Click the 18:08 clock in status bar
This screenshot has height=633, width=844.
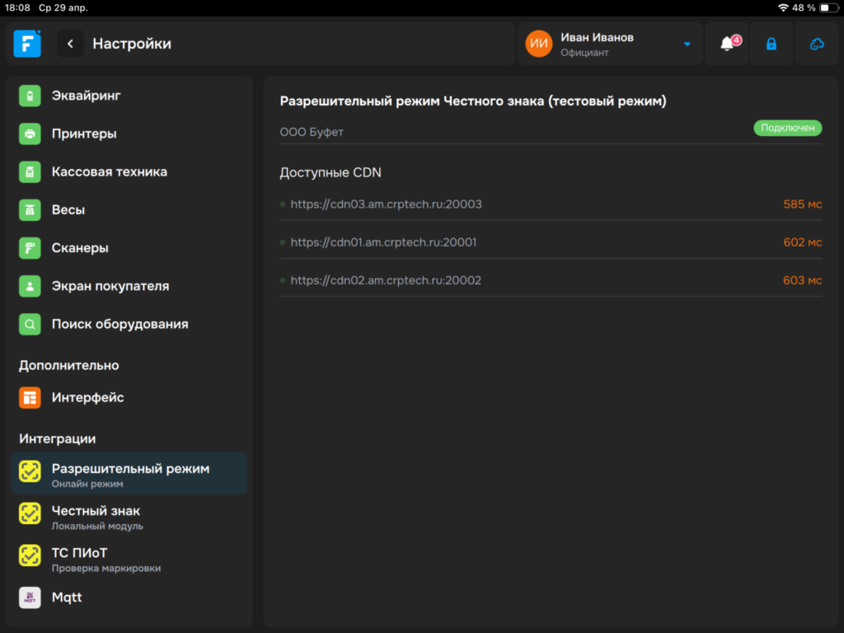17,7
